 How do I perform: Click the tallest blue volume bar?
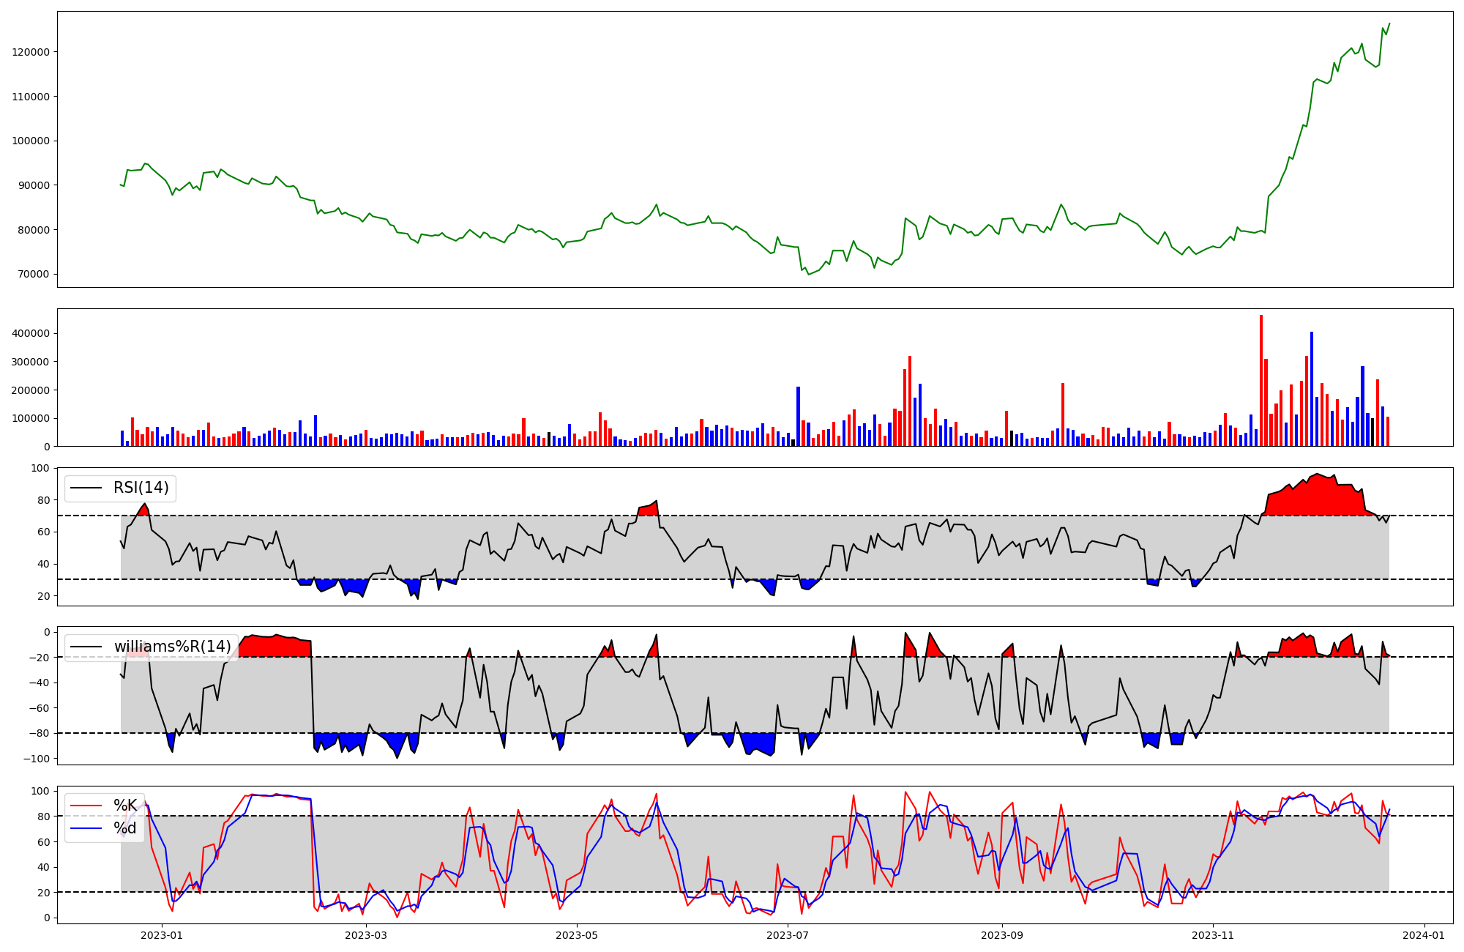(x=1312, y=388)
